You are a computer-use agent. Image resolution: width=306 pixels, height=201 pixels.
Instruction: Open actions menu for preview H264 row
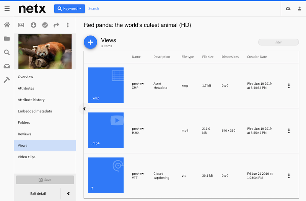click(x=289, y=130)
